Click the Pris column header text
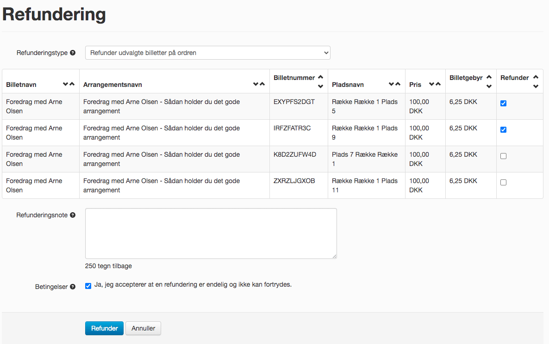Viewport: 549px width, 344px height. 415,85
